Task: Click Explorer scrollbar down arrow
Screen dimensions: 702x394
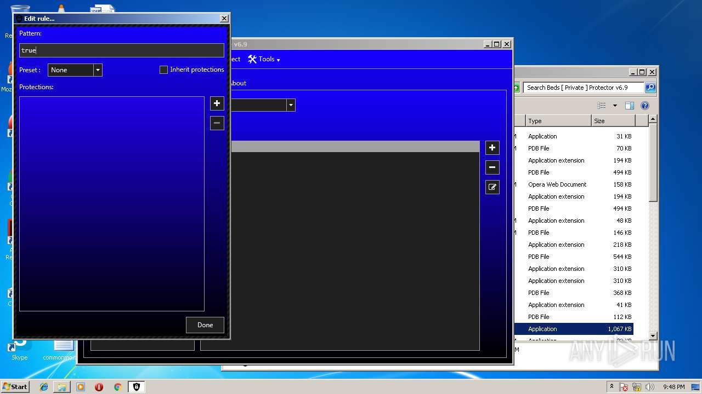Action: (653, 335)
